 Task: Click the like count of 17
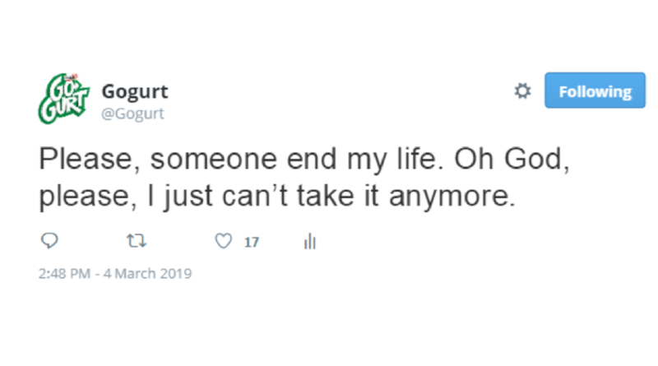[252, 243]
